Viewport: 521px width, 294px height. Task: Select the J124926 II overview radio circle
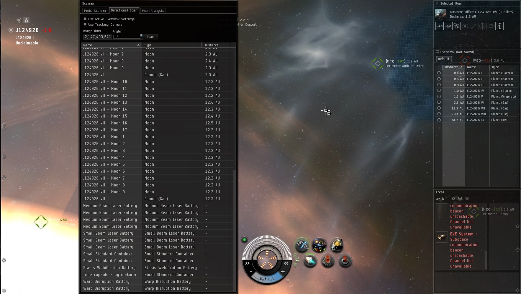pos(439,79)
